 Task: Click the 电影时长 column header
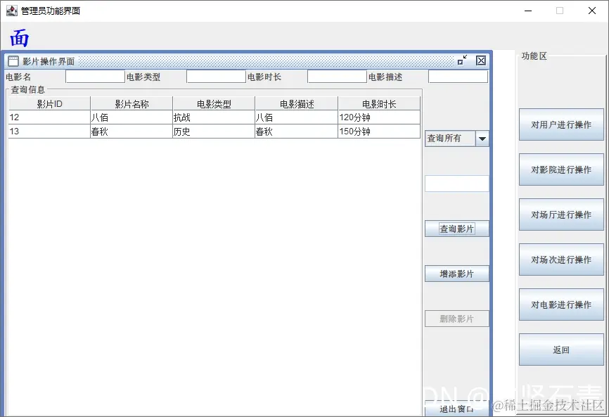pos(379,103)
